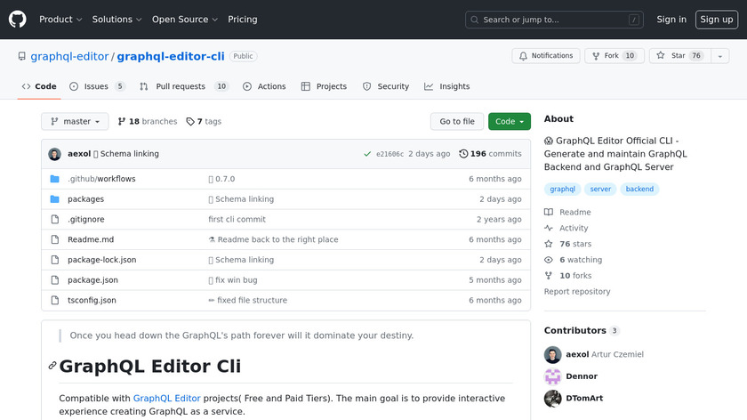The height and width of the screenshot is (420, 747).
Task: View 6 watching in About
Action: 573,260
